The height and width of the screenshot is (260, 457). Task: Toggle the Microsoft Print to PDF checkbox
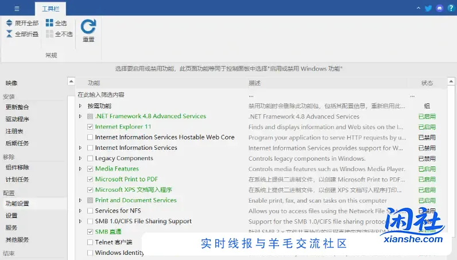pyautogui.click(x=90, y=179)
